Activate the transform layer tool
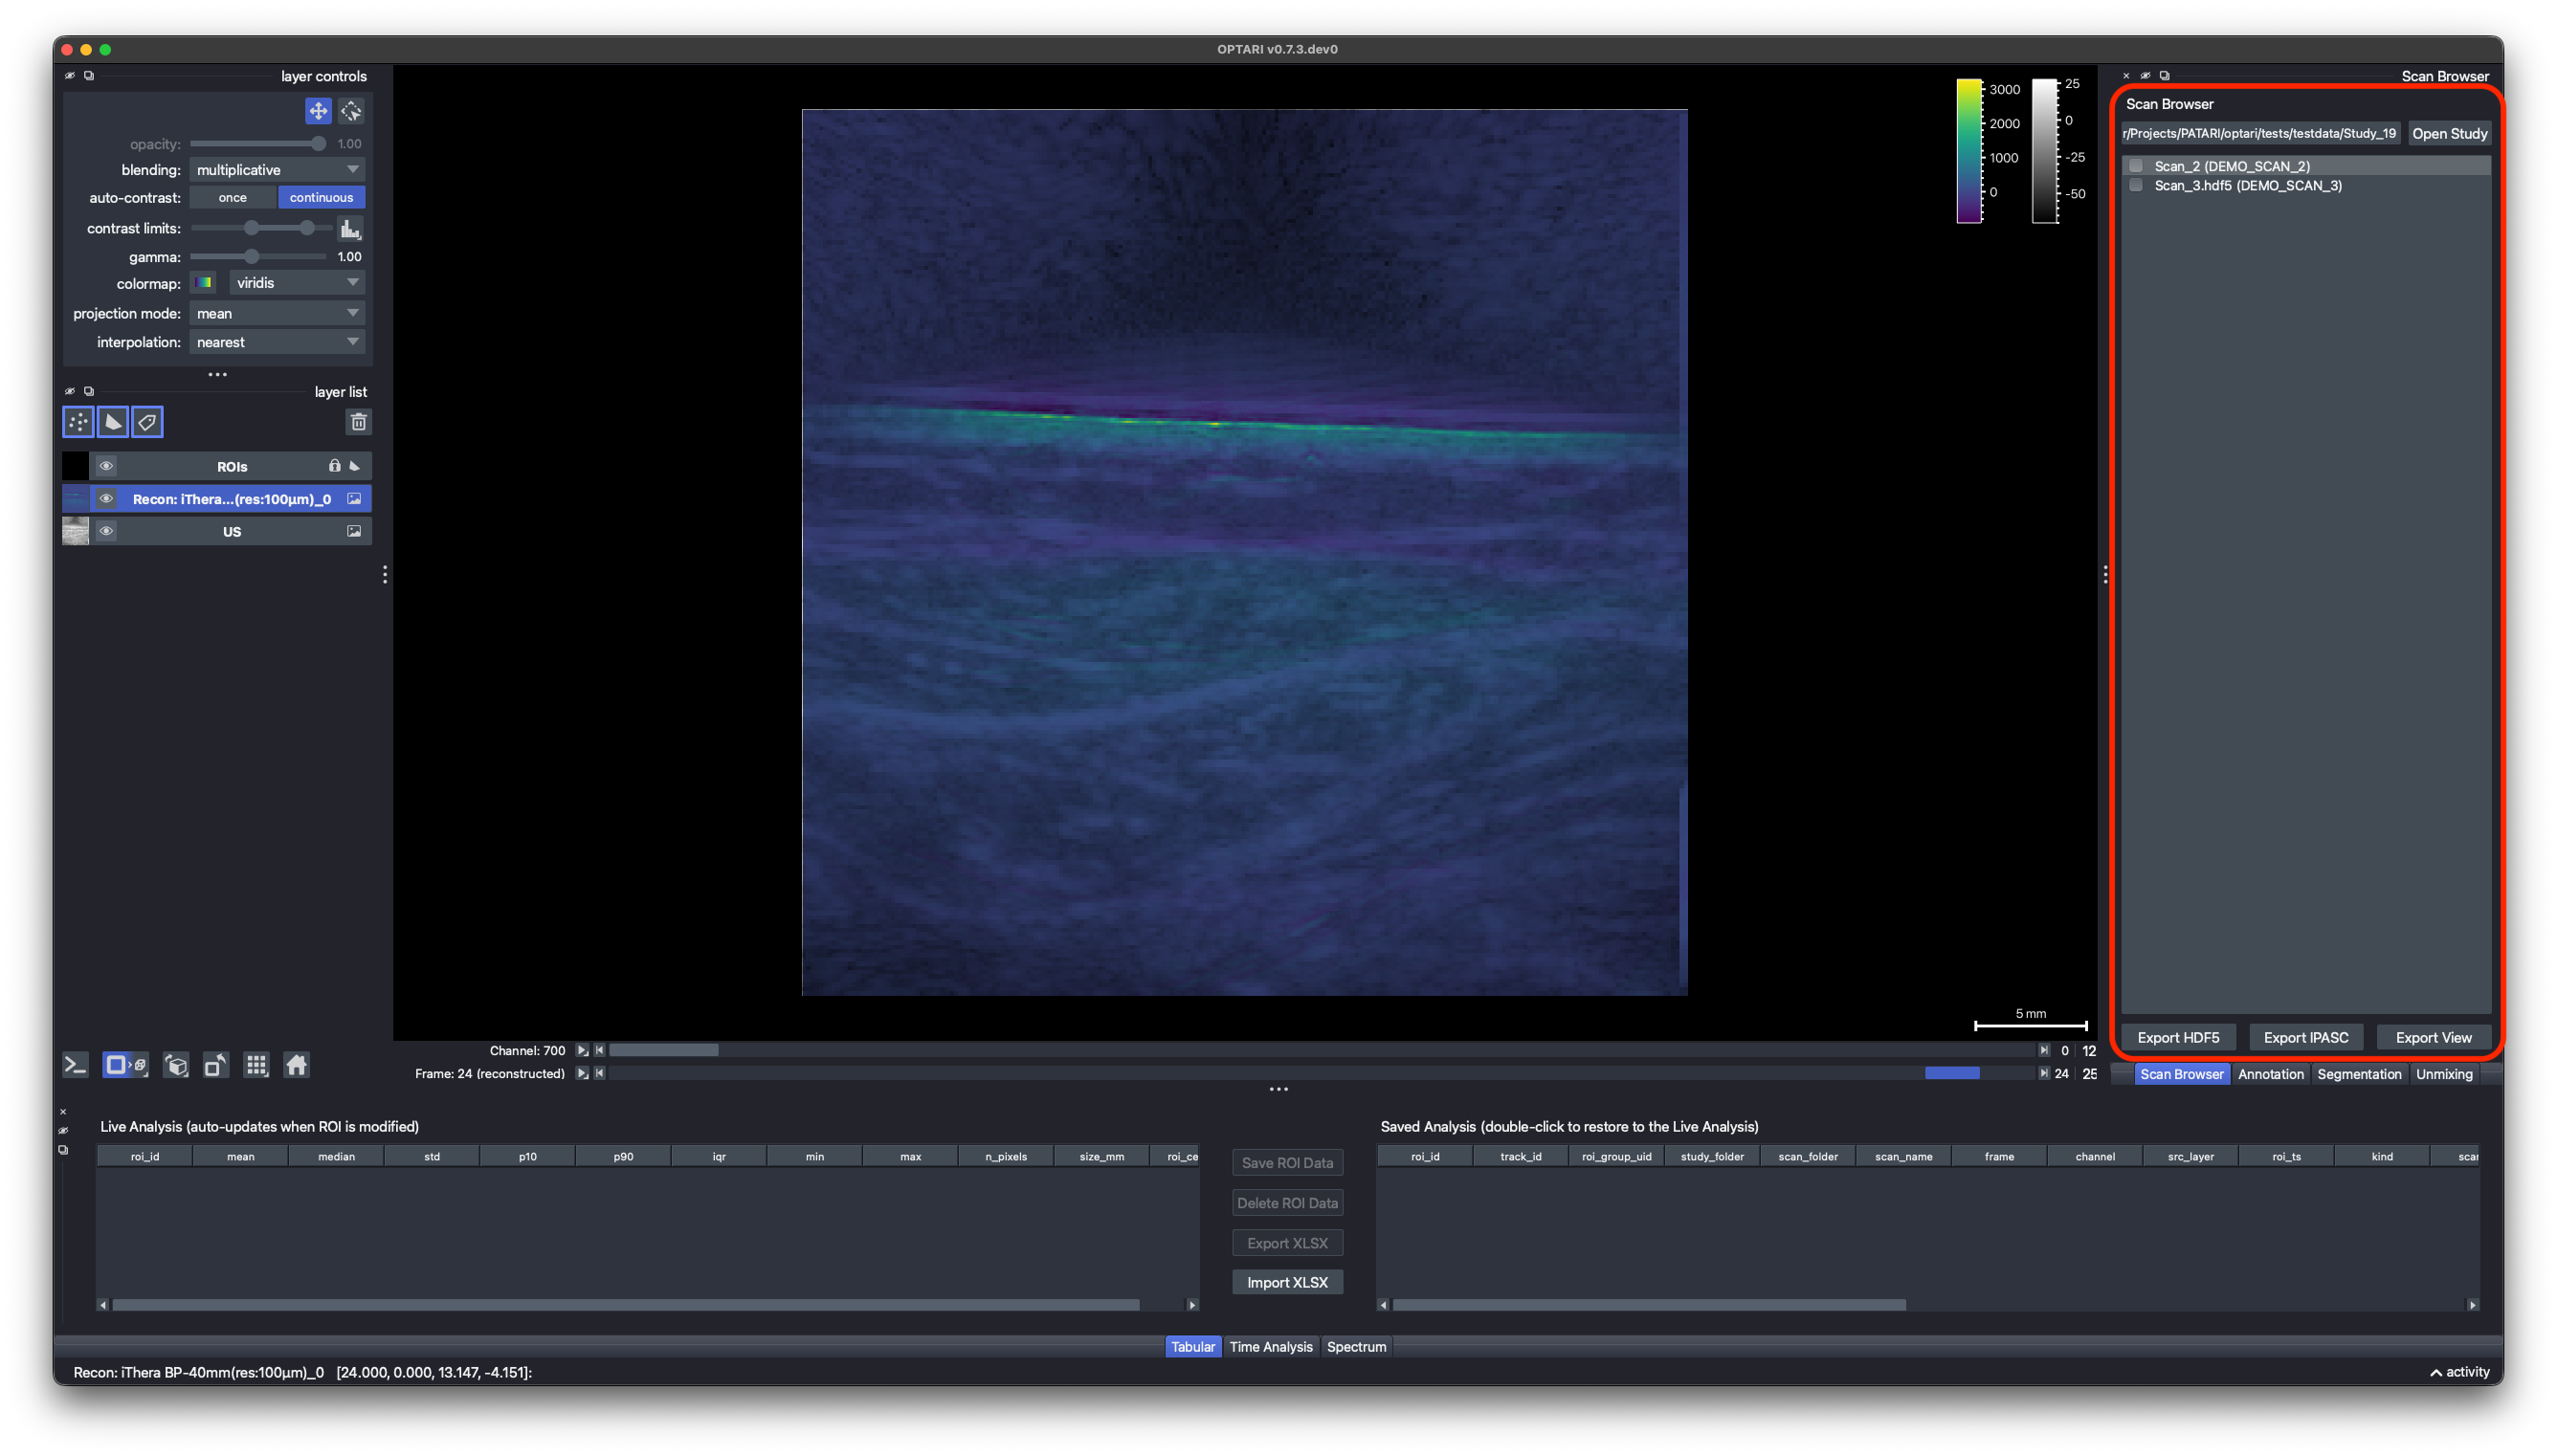 [351, 111]
